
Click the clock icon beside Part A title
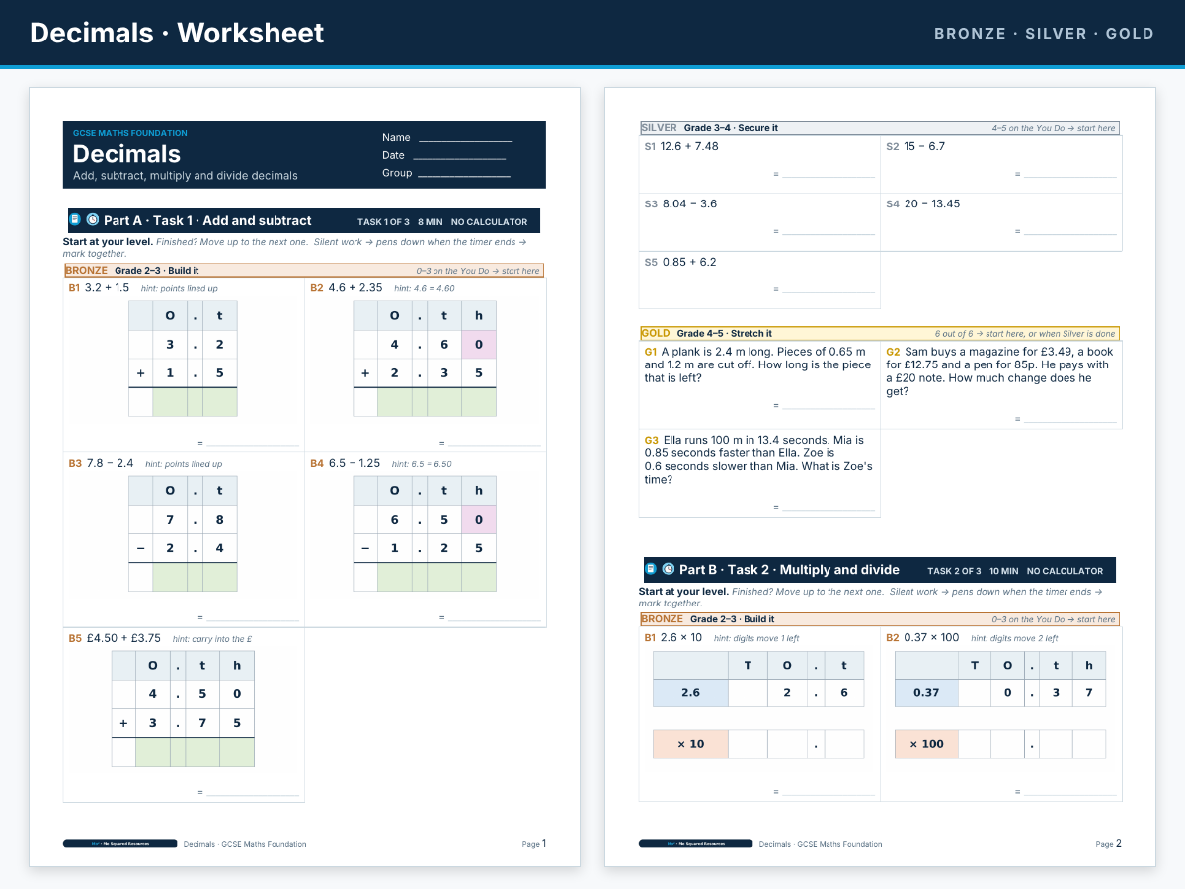pyautogui.click(x=93, y=220)
